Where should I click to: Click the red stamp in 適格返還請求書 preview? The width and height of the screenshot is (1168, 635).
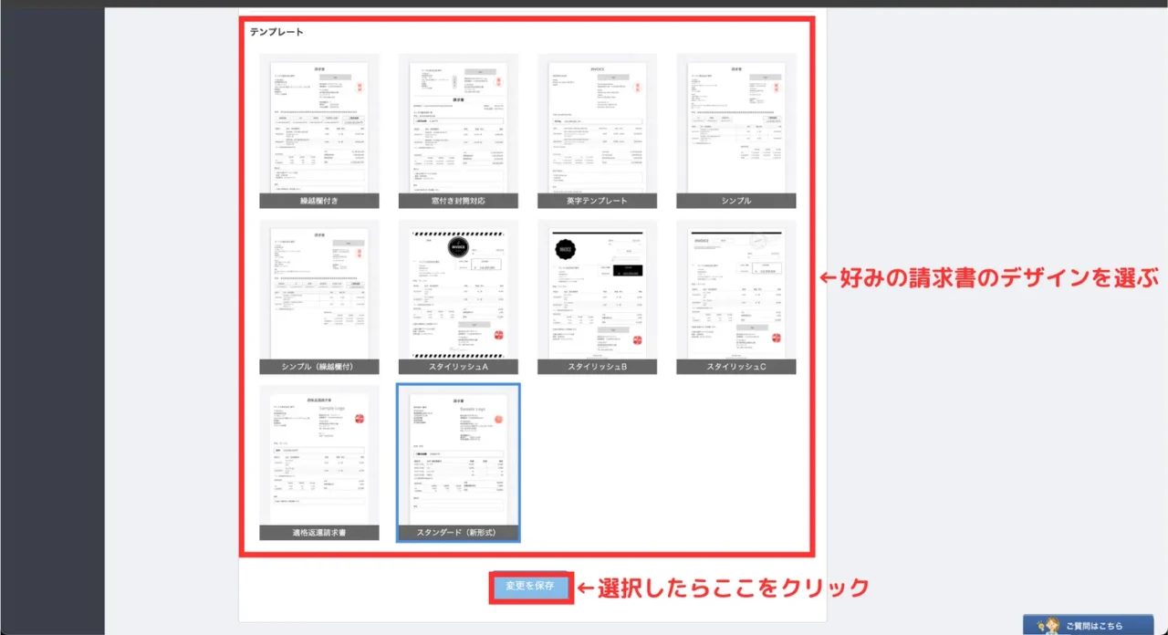[x=360, y=418]
